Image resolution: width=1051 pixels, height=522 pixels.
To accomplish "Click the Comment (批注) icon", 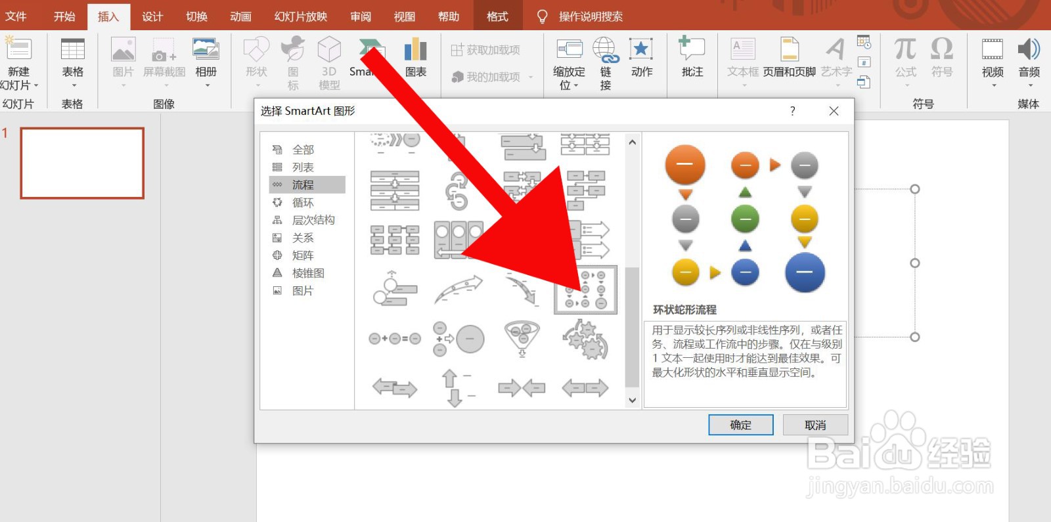I will 692,48.
